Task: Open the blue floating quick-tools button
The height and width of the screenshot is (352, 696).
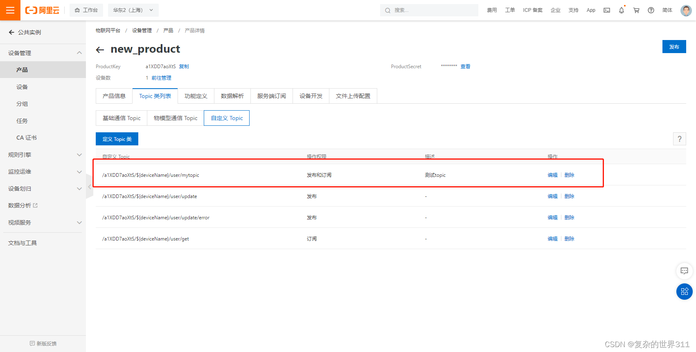Action: pos(684,292)
